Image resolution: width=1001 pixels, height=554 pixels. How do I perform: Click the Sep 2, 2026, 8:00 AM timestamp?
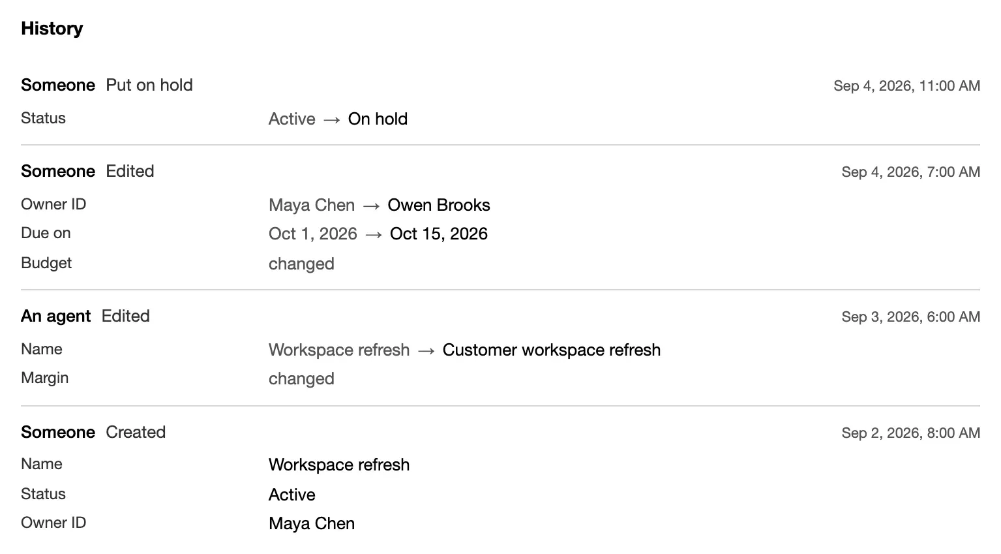tap(910, 433)
